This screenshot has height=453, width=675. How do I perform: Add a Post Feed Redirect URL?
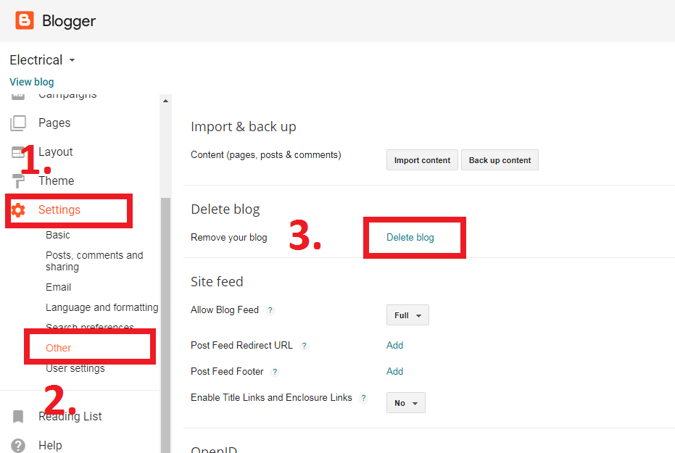(x=394, y=346)
